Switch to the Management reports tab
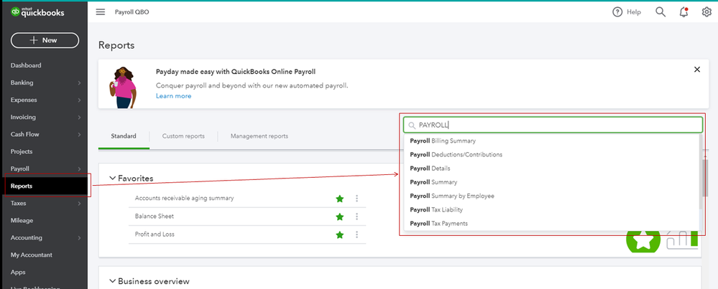Image resolution: width=718 pixels, height=289 pixels. [x=259, y=136]
